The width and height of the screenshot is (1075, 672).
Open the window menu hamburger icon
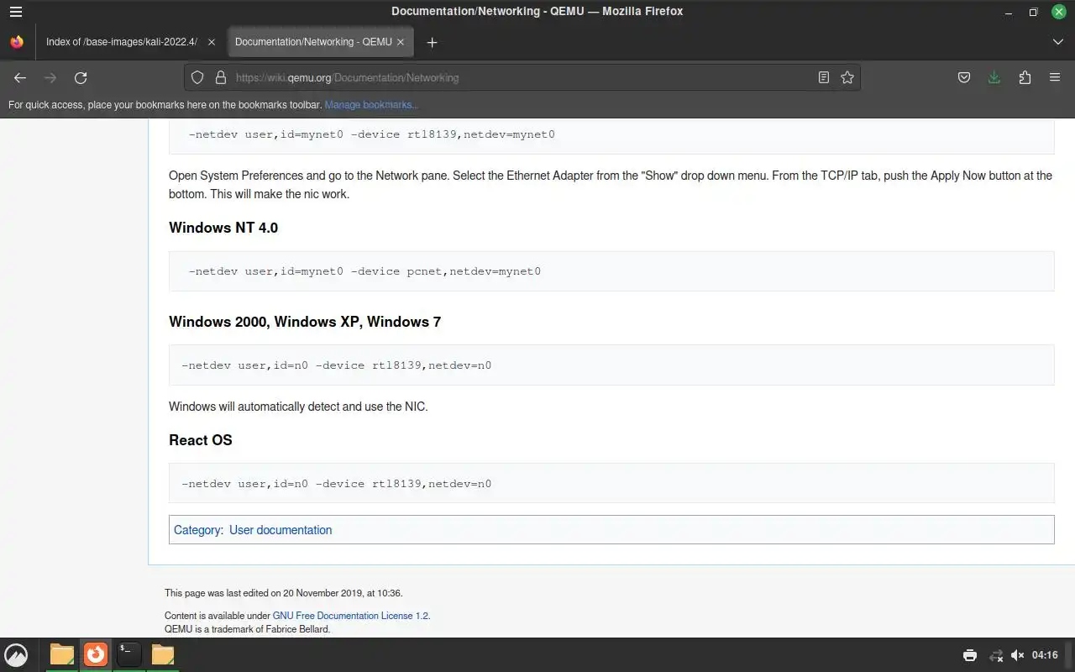click(x=16, y=12)
